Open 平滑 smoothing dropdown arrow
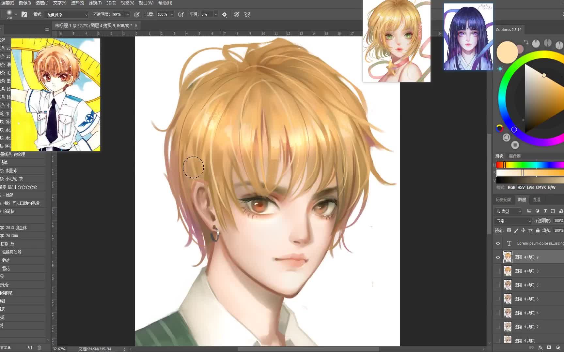This screenshot has width=564, height=352. [216, 14]
